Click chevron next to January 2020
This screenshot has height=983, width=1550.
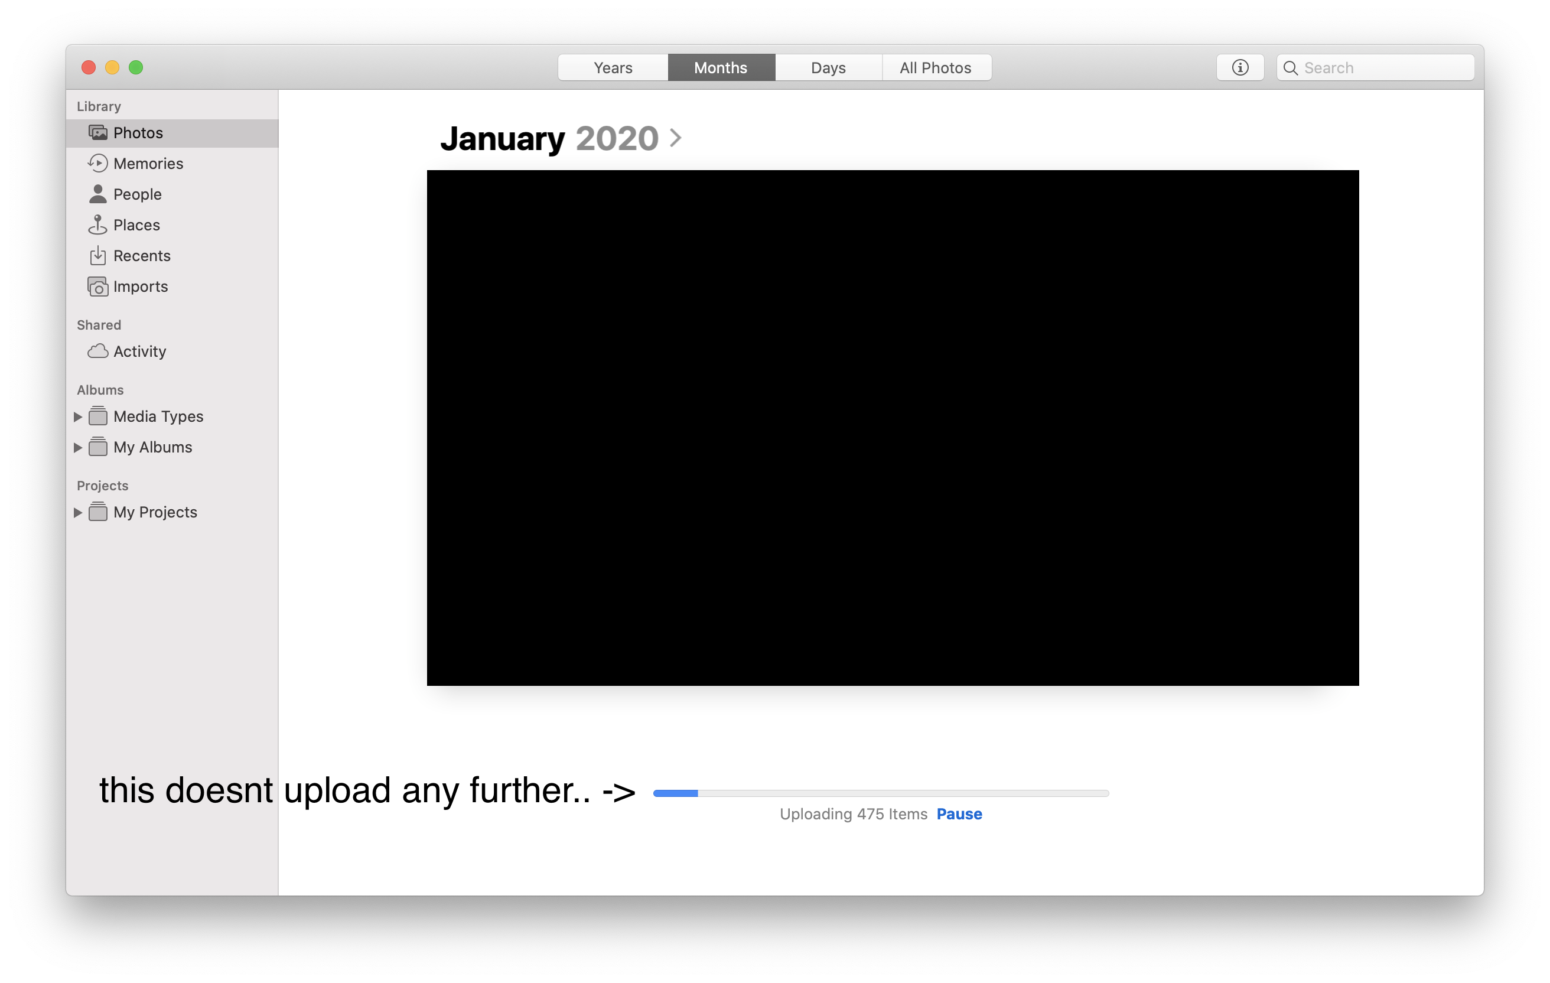[x=675, y=138]
